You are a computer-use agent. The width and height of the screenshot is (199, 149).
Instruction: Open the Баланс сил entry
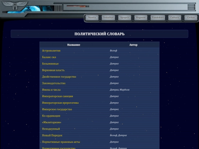coord(49,57)
